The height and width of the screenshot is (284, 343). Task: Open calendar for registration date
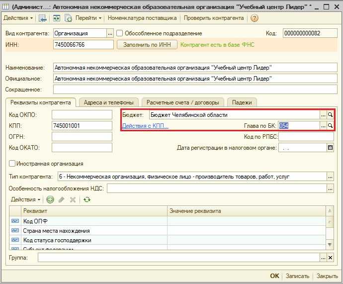[330, 148]
